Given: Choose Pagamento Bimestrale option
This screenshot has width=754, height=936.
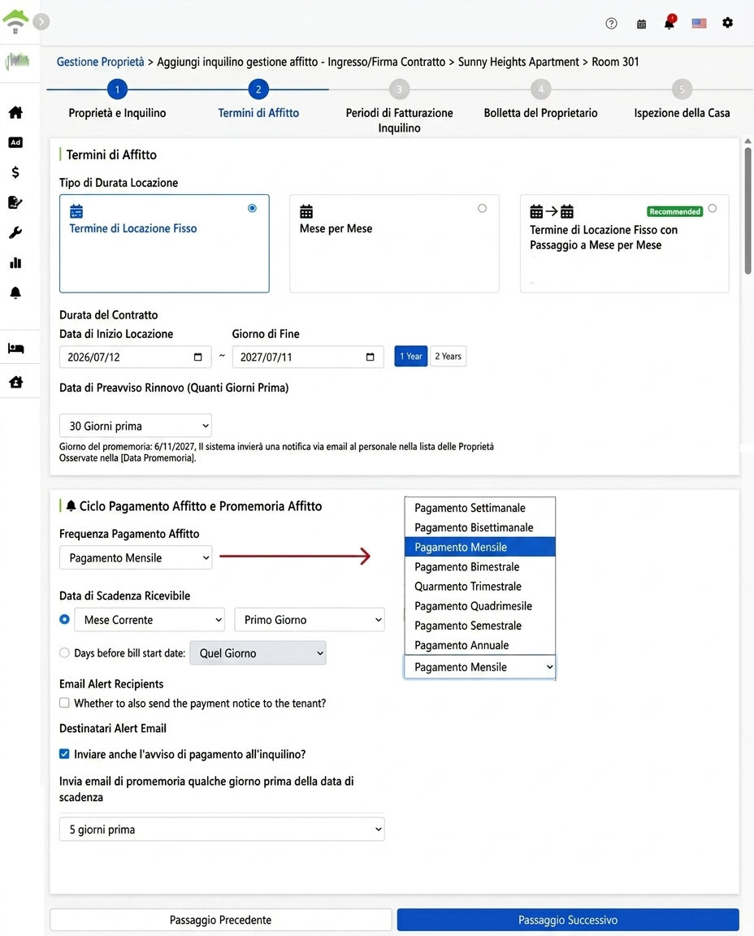Looking at the screenshot, I should click(480, 566).
